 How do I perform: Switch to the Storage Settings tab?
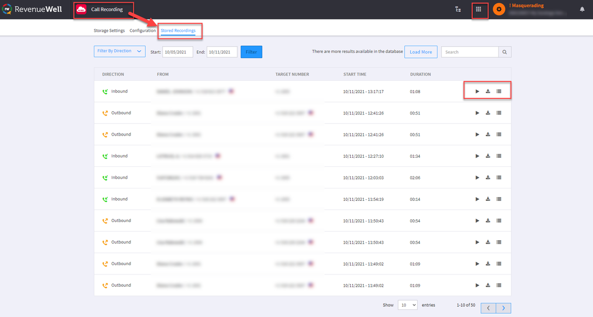(x=110, y=31)
